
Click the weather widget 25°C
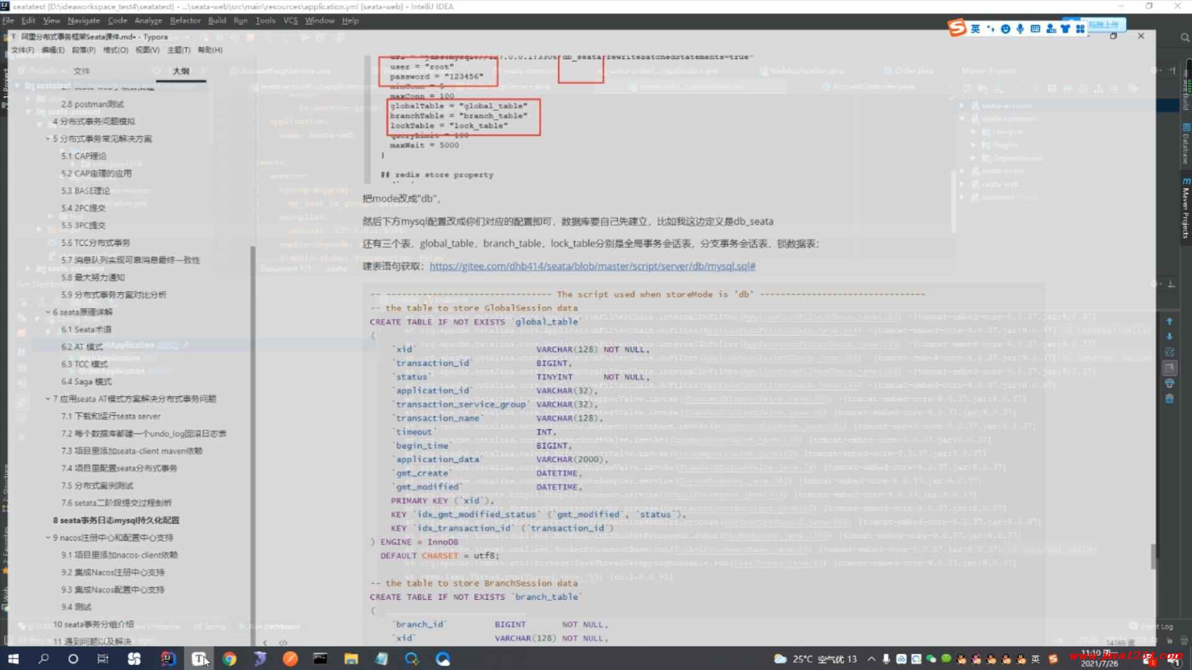point(815,659)
